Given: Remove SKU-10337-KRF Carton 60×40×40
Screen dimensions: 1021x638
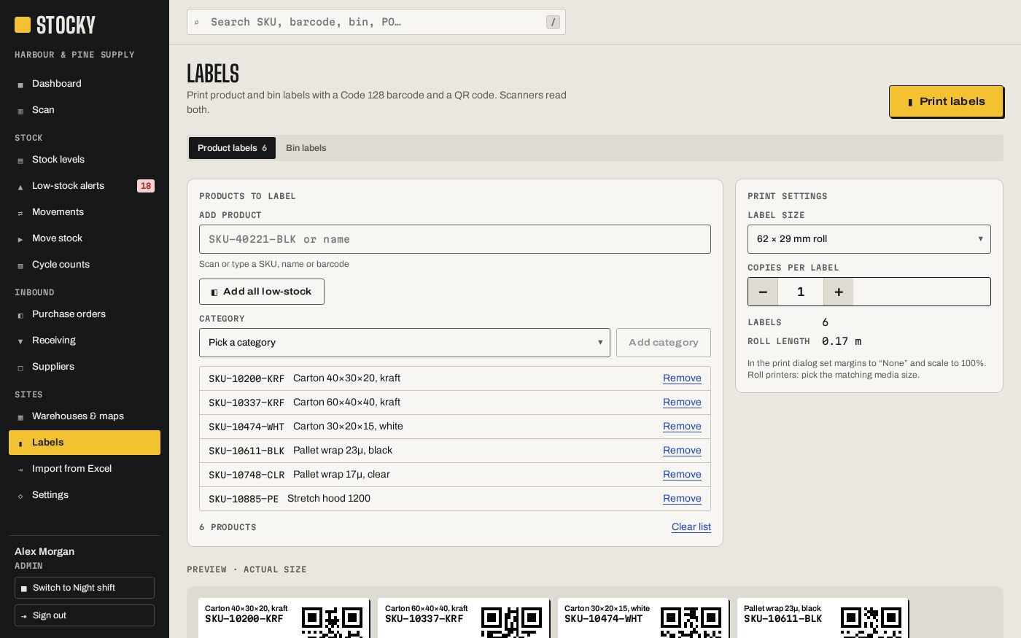Looking at the screenshot, I should (682, 402).
